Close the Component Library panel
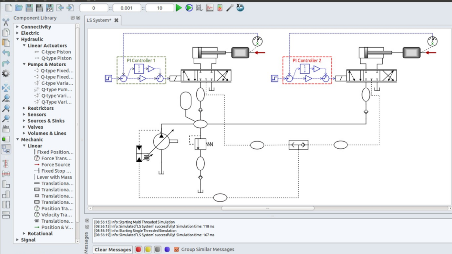This screenshot has width=452, height=254. click(78, 18)
